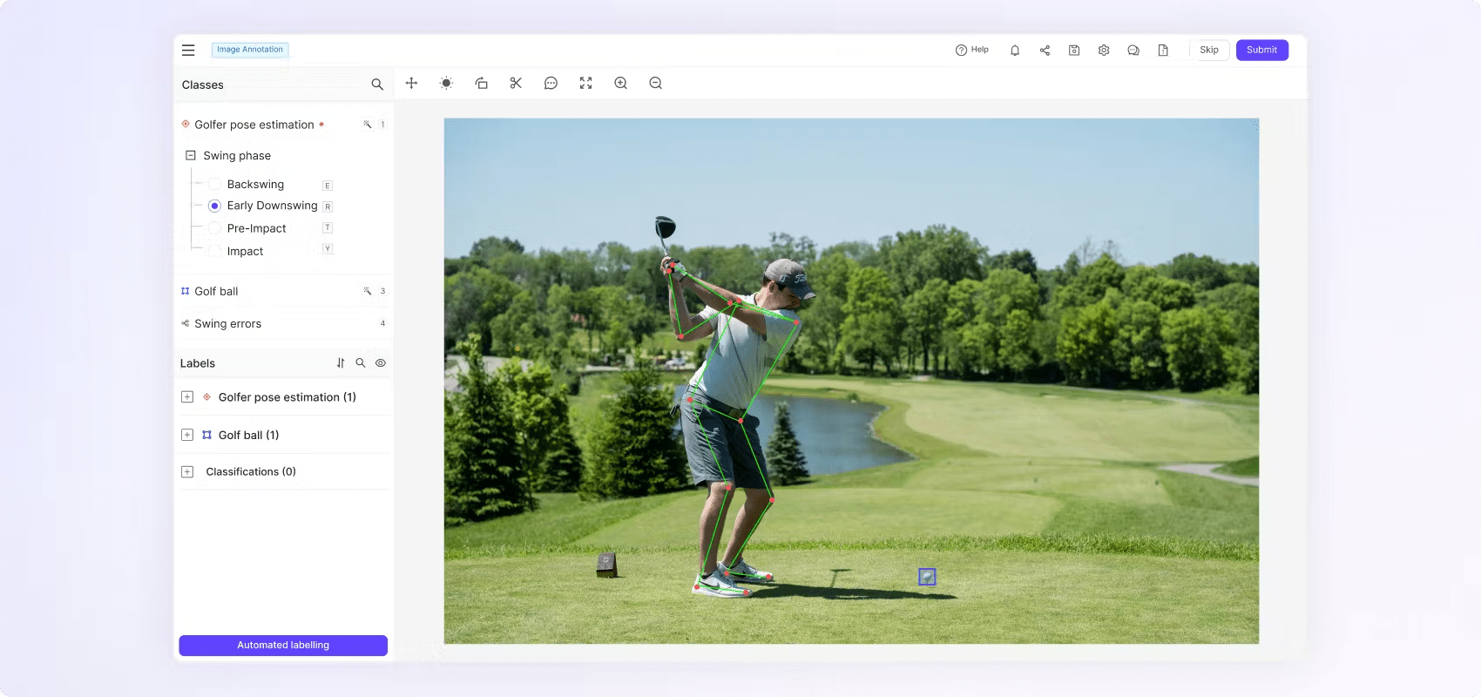Click magic wand for Golf ball class

(368, 291)
